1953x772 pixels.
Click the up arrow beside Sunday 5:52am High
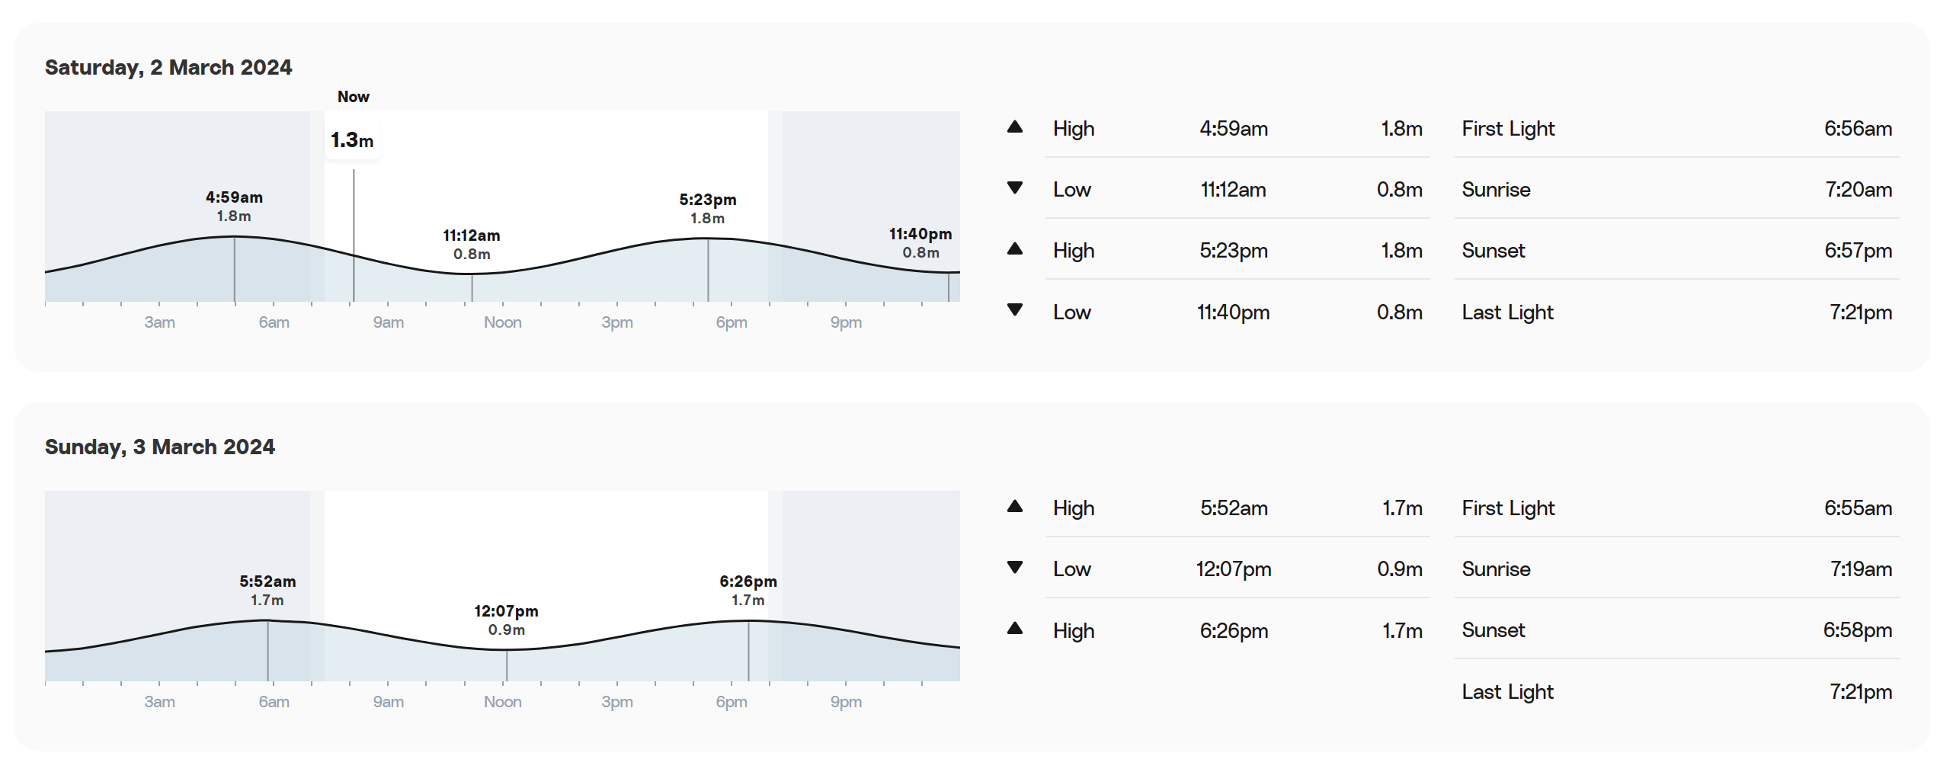1014,507
